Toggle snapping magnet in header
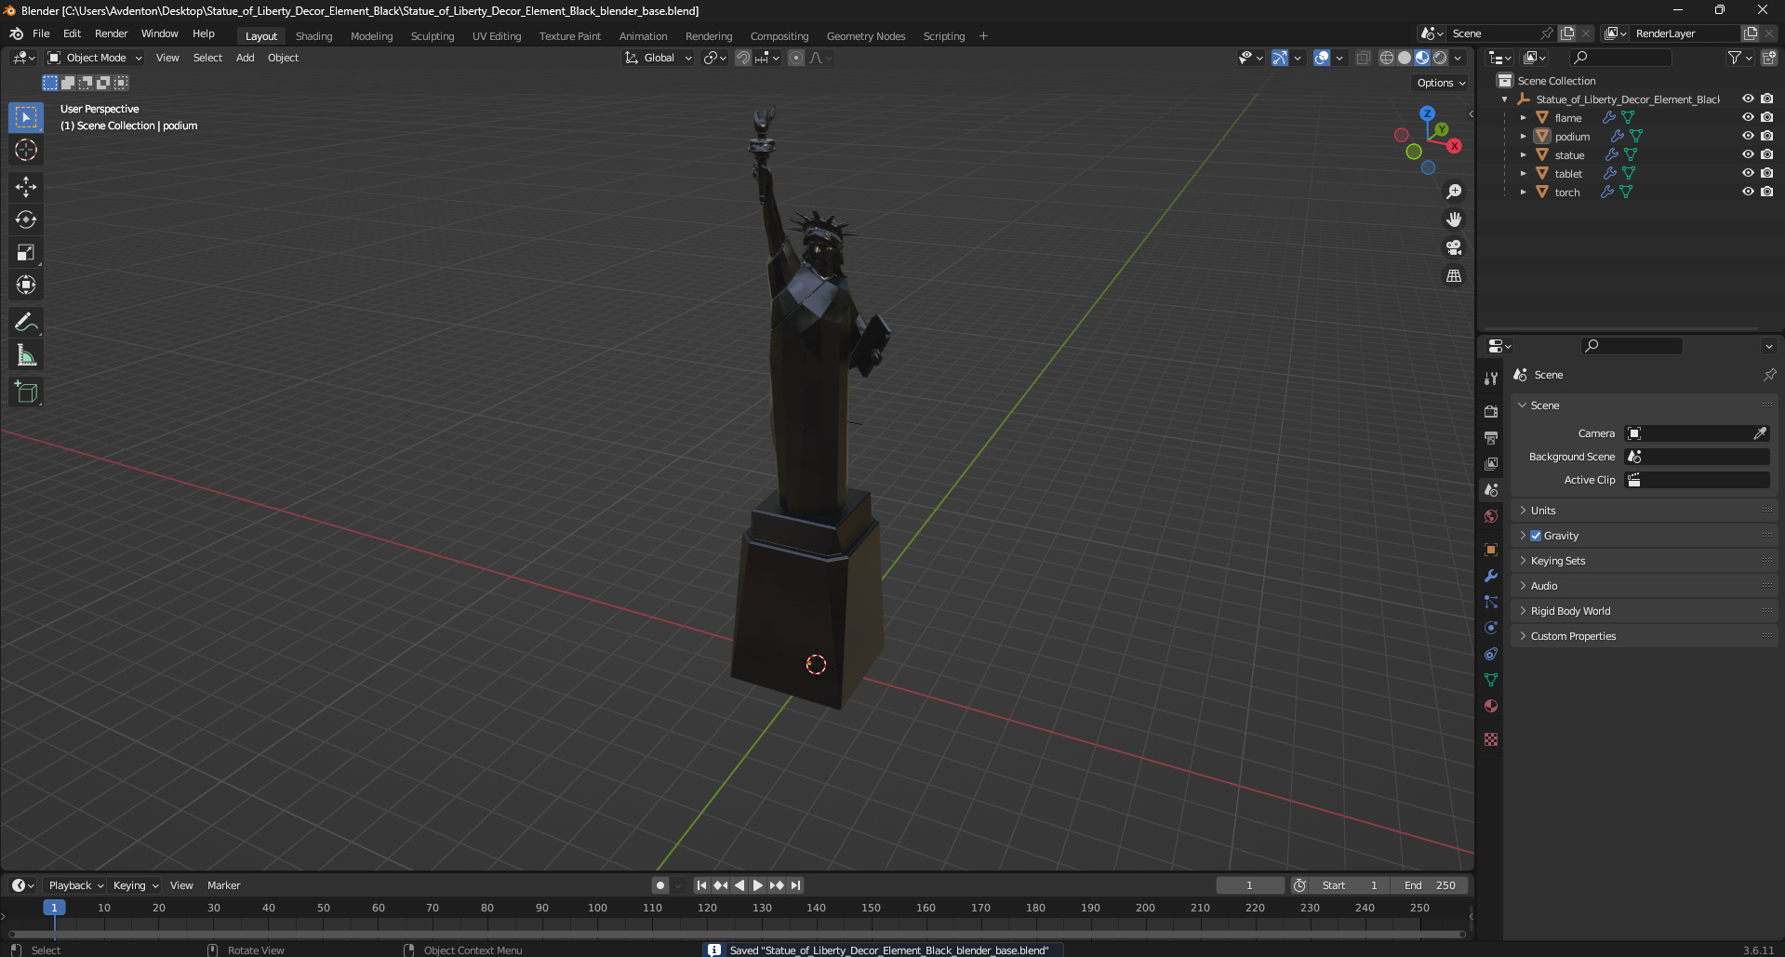 [743, 58]
